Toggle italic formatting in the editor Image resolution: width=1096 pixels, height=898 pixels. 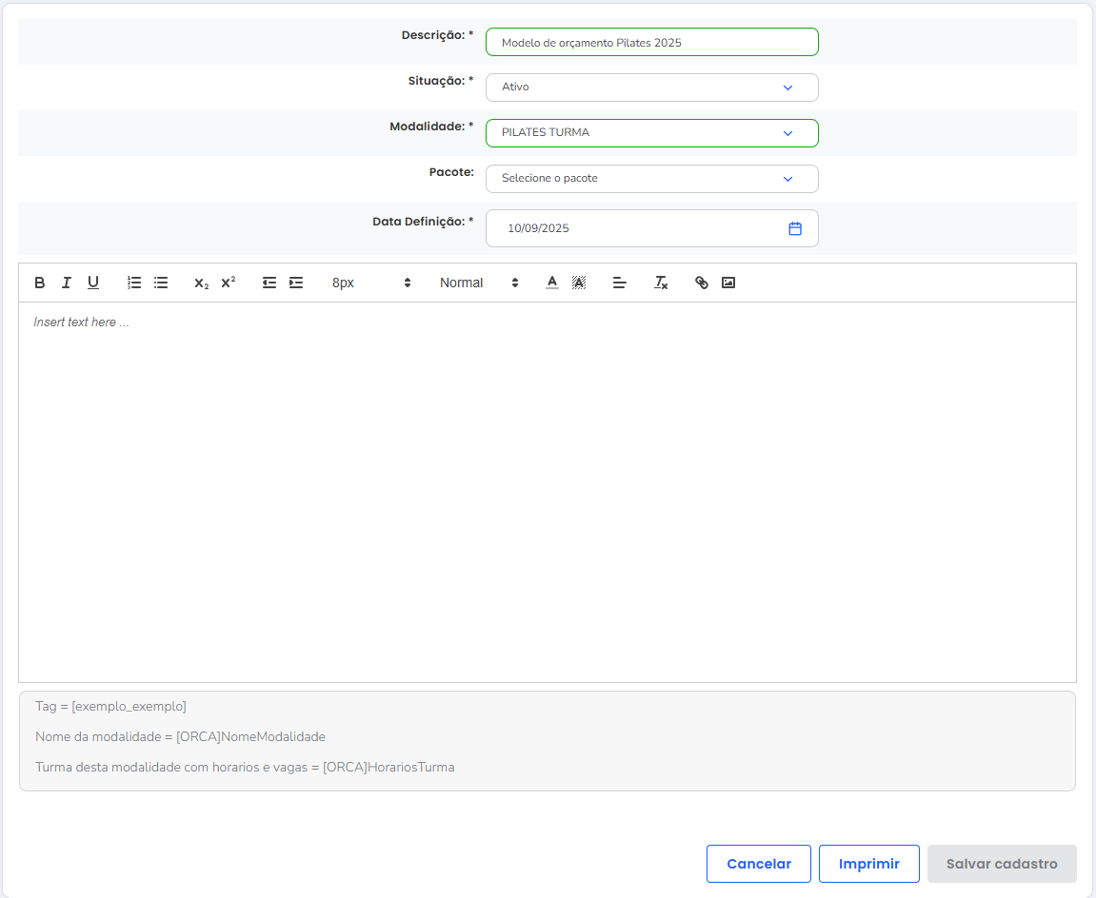pyautogui.click(x=67, y=283)
